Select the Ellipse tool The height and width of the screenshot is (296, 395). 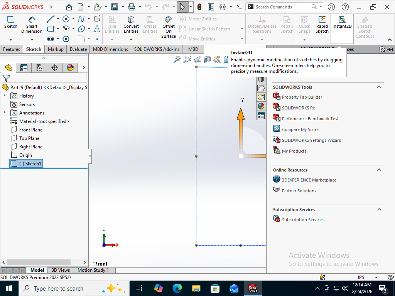click(81, 29)
